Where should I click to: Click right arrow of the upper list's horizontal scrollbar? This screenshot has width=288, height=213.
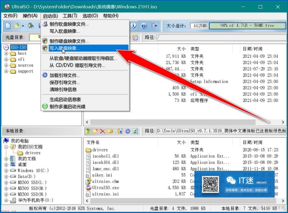[x=283, y=122]
